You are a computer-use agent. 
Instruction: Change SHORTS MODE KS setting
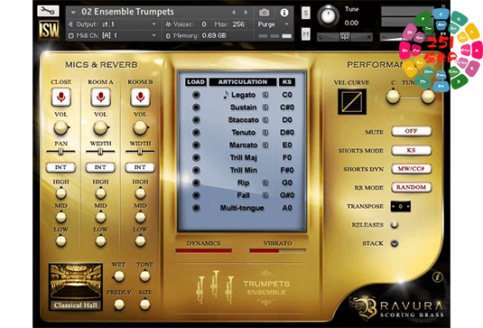(x=412, y=150)
